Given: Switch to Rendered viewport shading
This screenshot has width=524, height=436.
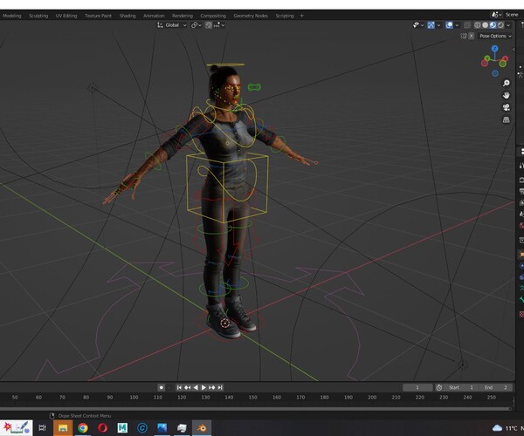Looking at the screenshot, I should coord(500,25).
